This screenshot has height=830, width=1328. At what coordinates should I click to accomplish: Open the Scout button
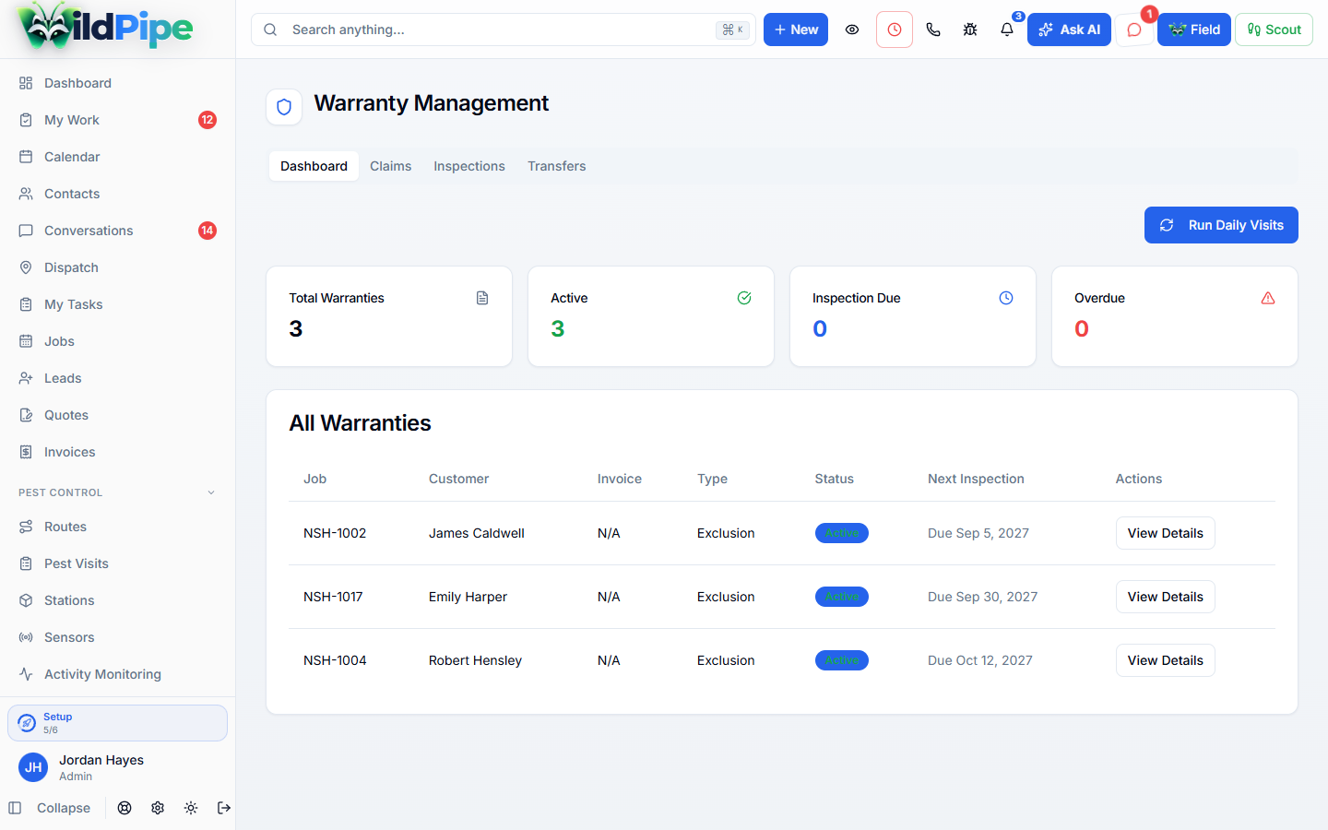(x=1274, y=30)
